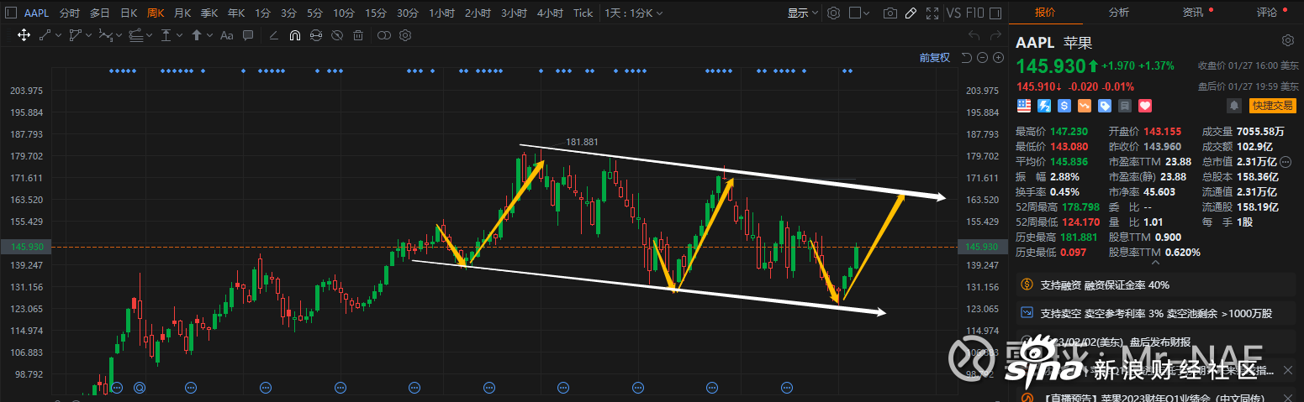The width and height of the screenshot is (1304, 402).
Task: Add a comment bubble annotation
Action: coord(248,35)
